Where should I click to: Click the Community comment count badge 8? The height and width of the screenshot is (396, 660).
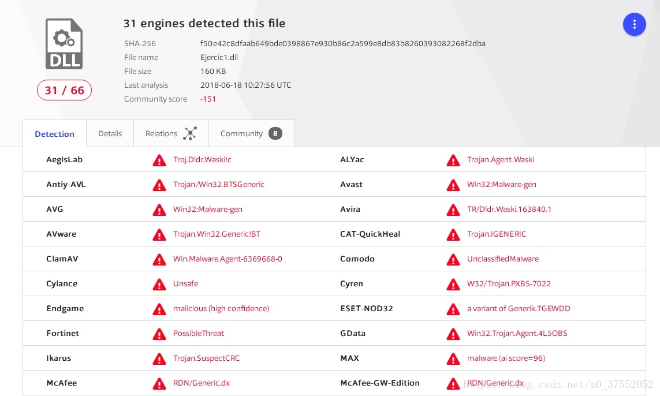[275, 133]
